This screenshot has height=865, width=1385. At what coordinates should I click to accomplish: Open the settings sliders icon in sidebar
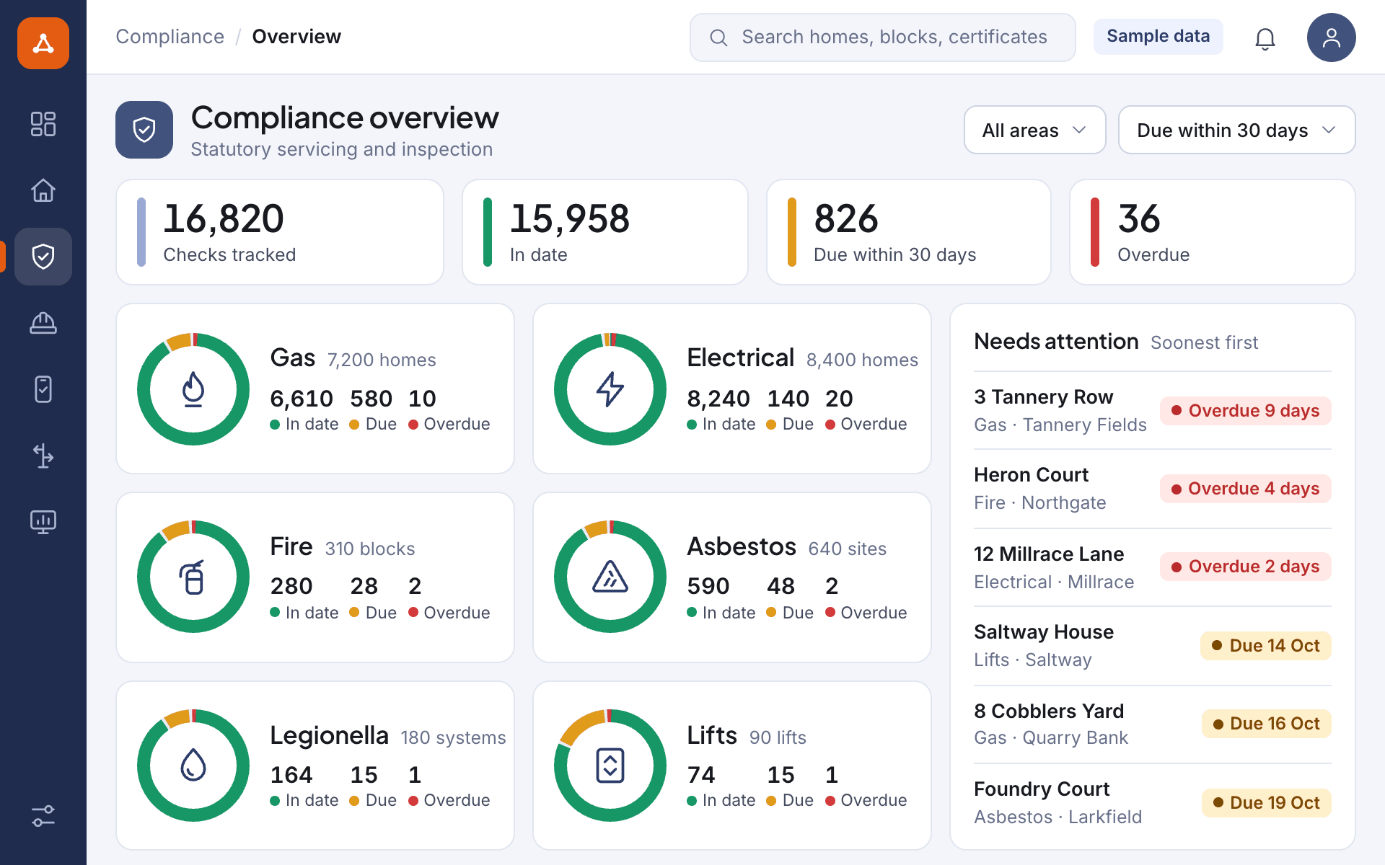(43, 816)
